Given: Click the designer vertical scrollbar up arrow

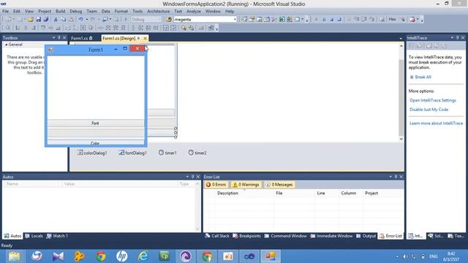Looking at the screenshot, I should click(x=401, y=46).
